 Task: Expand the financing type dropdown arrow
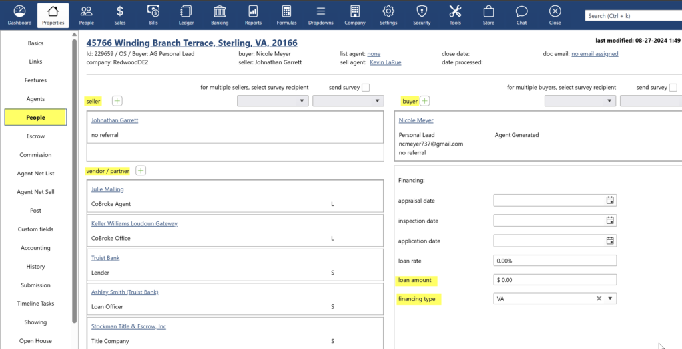click(610, 298)
